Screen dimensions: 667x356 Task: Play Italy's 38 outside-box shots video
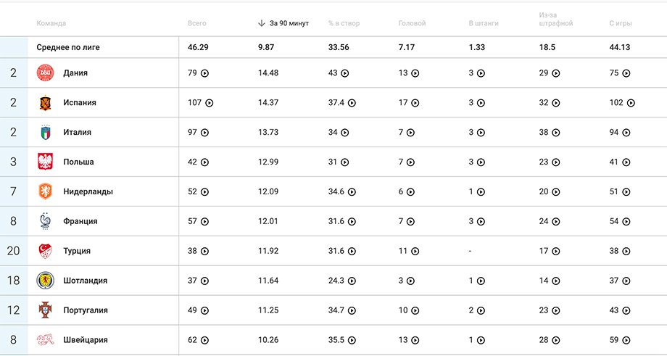556,133
